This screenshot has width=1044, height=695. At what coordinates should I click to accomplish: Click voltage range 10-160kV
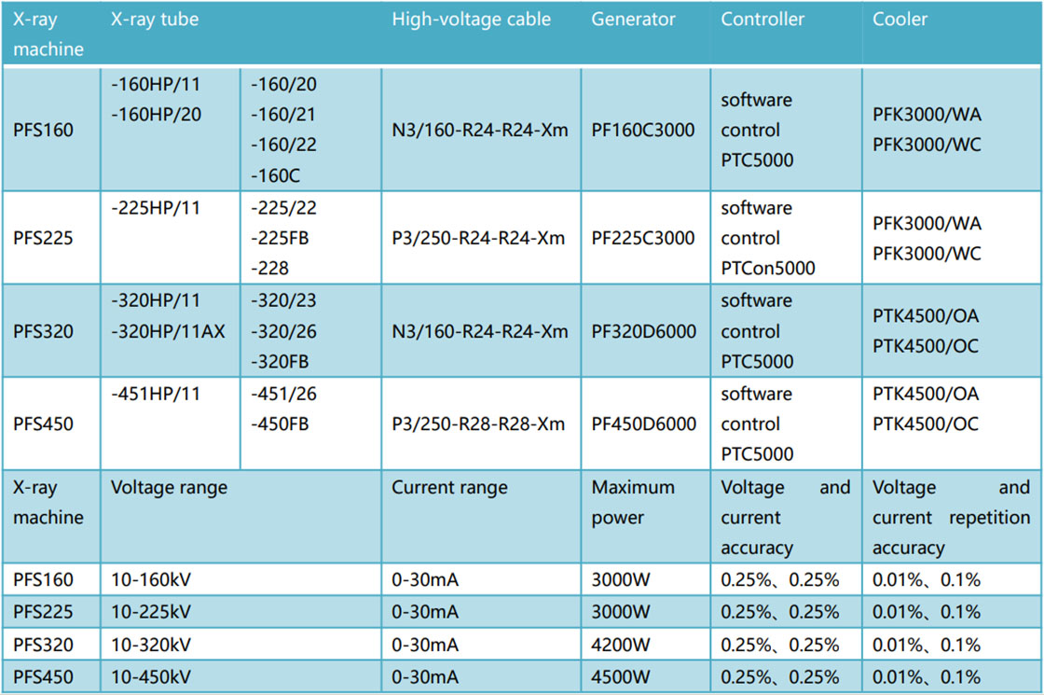[x=151, y=579]
